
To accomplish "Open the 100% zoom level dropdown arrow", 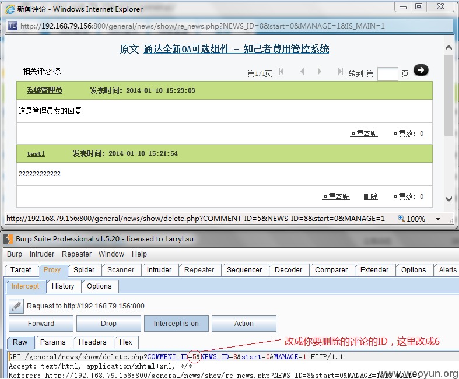I will point(437,219).
